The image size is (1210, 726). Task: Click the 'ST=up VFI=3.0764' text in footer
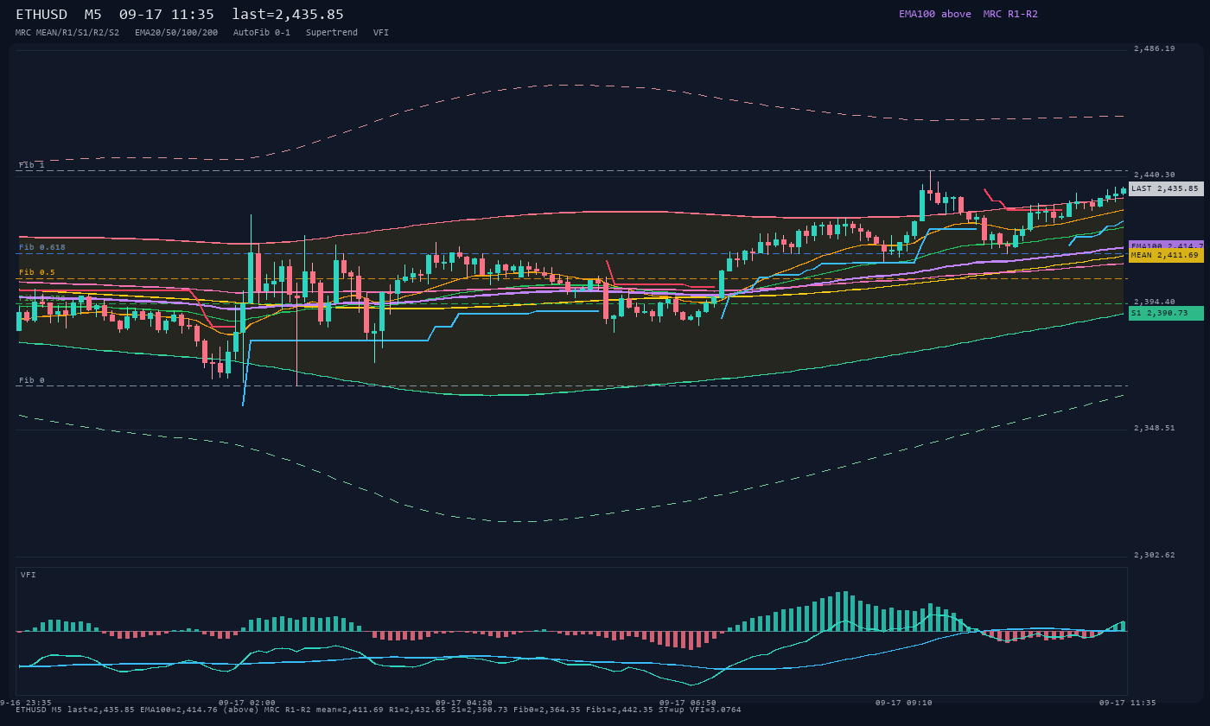tap(699, 710)
